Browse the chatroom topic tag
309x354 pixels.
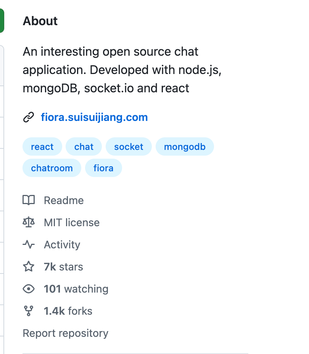point(52,168)
